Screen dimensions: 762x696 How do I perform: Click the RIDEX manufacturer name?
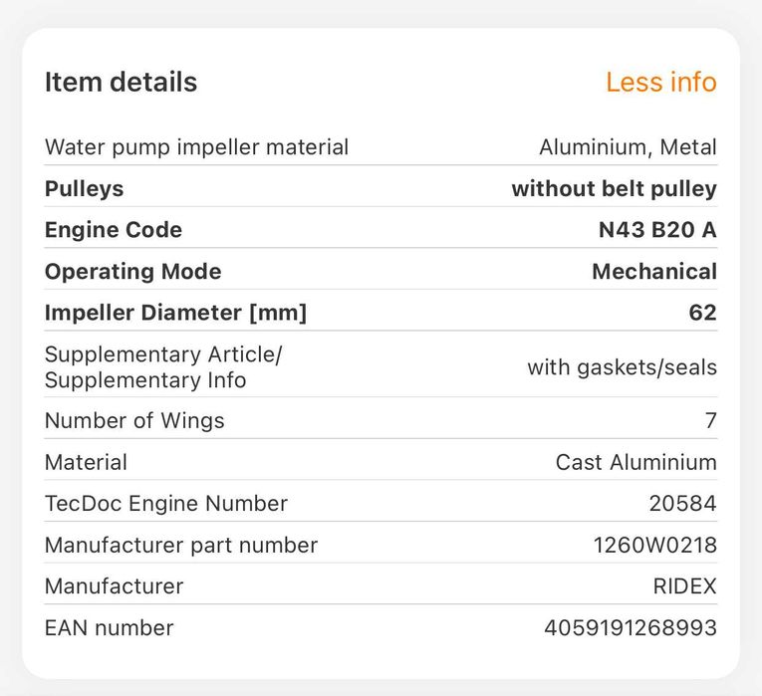click(684, 586)
